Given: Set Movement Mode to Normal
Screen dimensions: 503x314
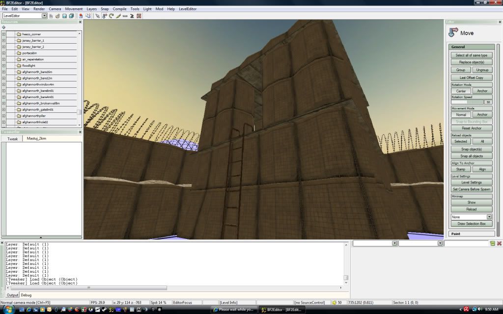Looking at the screenshot, I should pyautogui.click(x=461, y=115).
